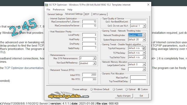Viewport: 187px width, 105px height.
Task: Click the "version: 4.1.1" text on the webpage
Action: [x=59, y=104]
